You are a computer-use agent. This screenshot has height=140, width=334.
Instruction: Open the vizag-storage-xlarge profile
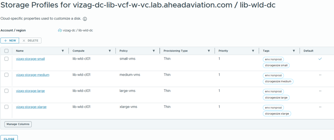click(31, 107)
